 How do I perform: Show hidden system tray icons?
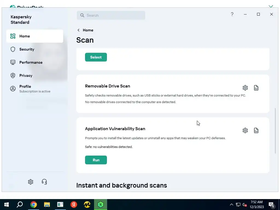[x=231, y=205]
